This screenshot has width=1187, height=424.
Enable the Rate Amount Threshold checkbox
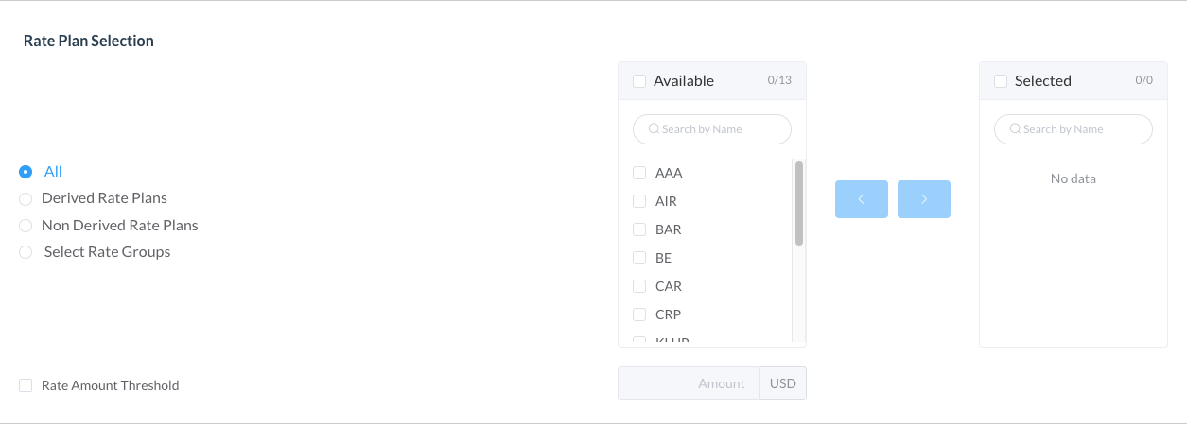[x=26, y=385]
